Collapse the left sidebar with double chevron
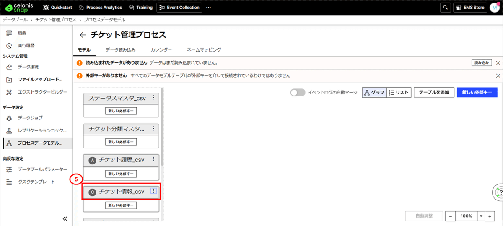Viewport: 503px width, 226px height. (x=65, y=218)
